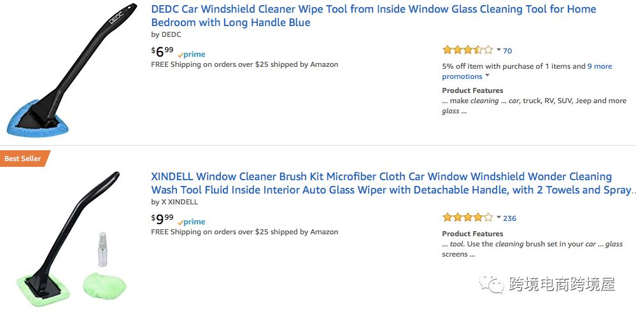Click the blue DEDC windshield cleaner image
The height and width of the screenshot is (312, 636).
click(70, 70)
